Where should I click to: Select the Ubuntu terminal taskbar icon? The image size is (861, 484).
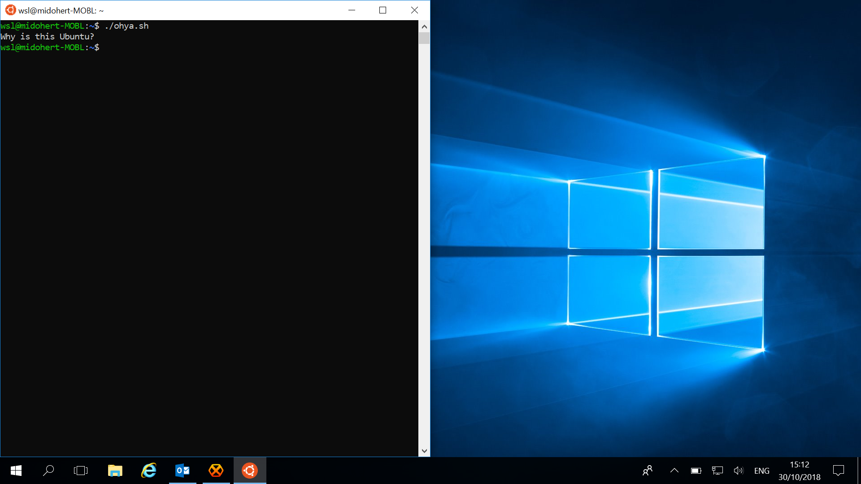[x=250, y=471]
